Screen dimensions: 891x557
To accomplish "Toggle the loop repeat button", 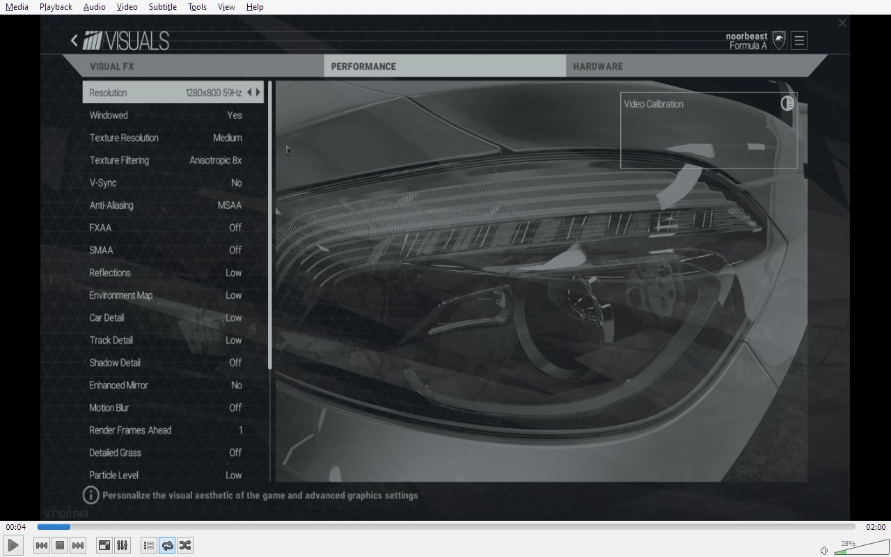I will (167, 545).
